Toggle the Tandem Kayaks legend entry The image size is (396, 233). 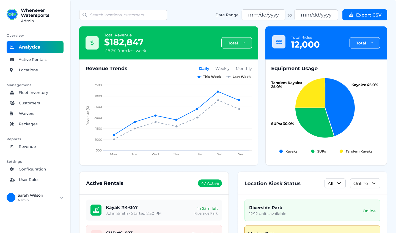[x=356, y=151]
